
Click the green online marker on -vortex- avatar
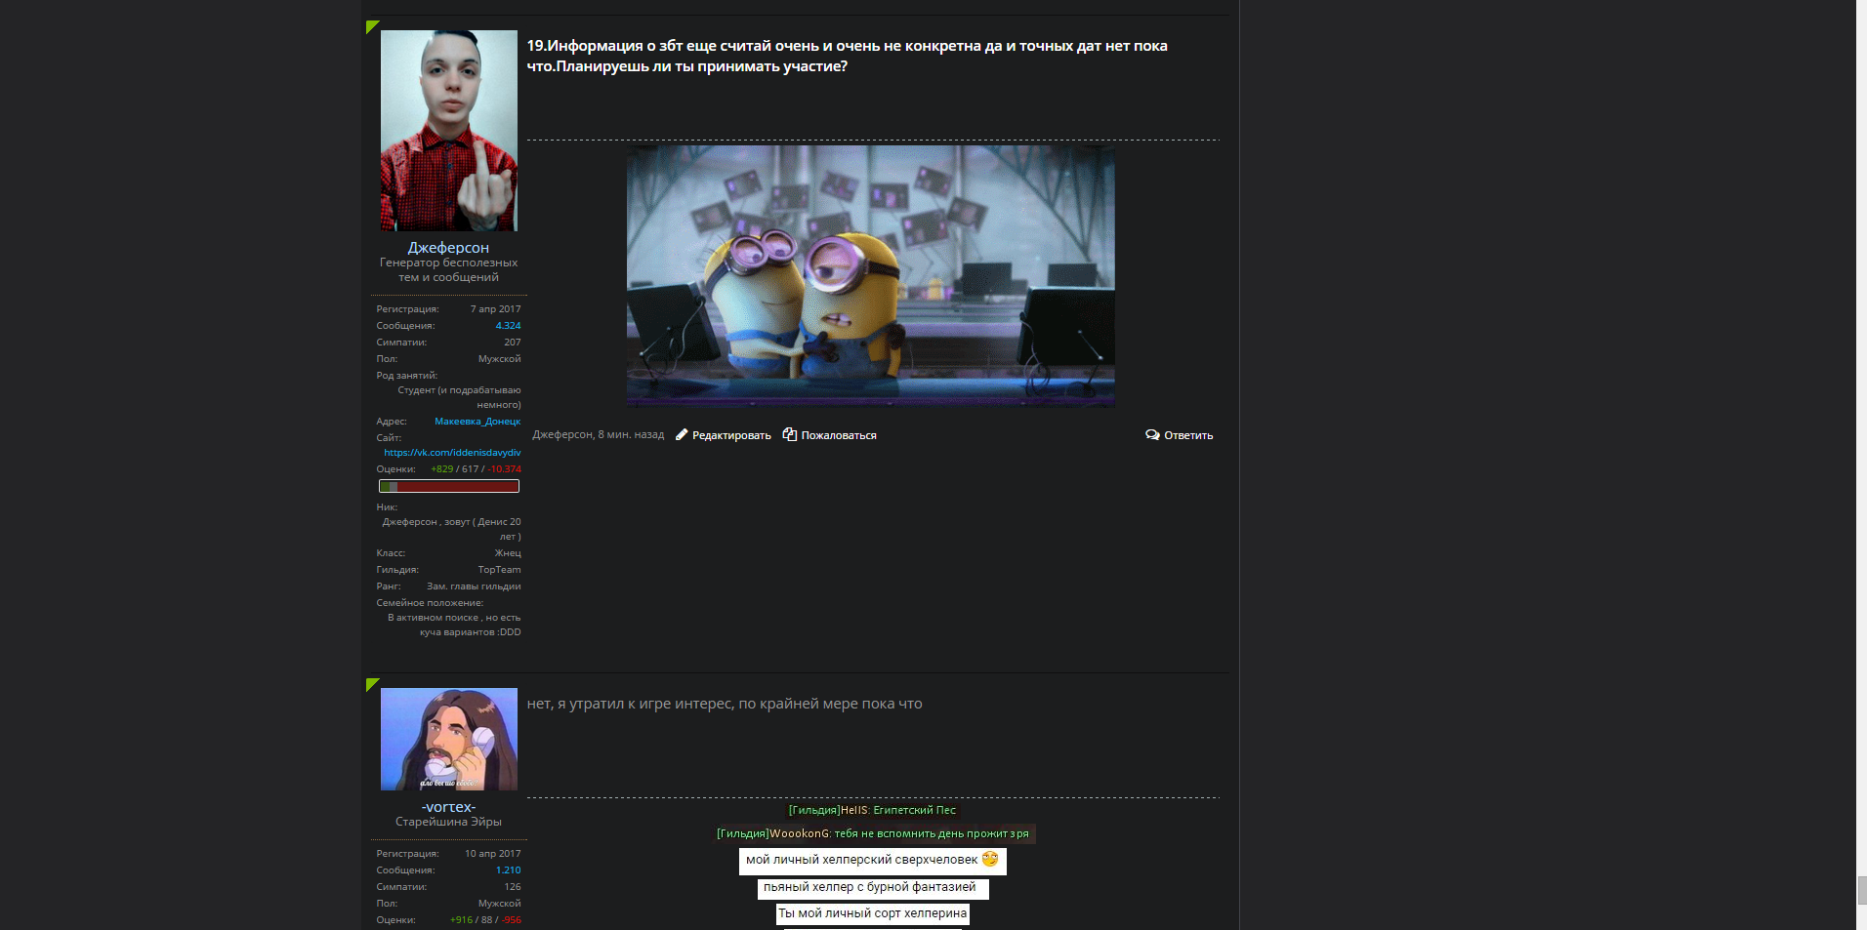pyautogui.click(x=371, y=684)
